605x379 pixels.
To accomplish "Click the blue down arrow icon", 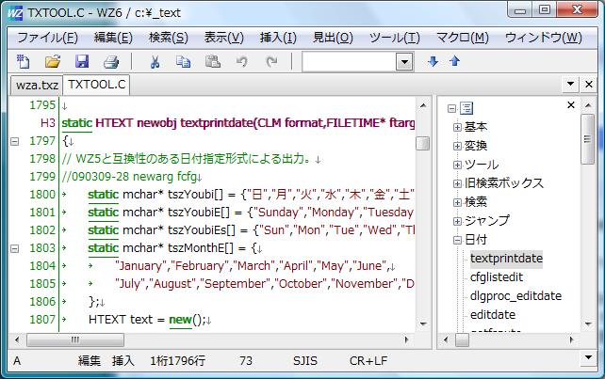I will (x=433, y=62).
